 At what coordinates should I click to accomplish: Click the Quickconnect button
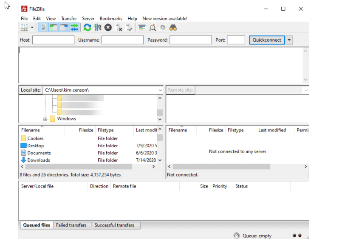(x=267, y=40)
